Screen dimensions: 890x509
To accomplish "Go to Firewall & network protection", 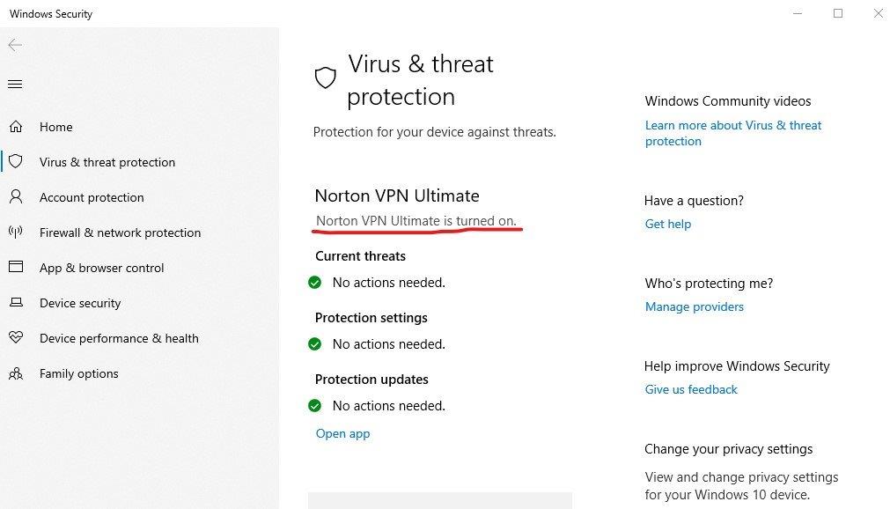I will [120, 232].
